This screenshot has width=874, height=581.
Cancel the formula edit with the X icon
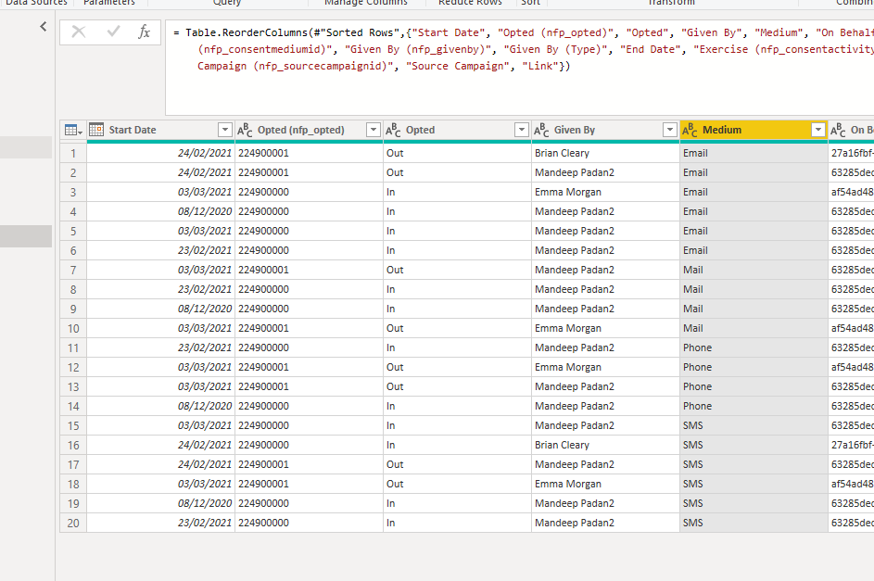coord(79,32)
